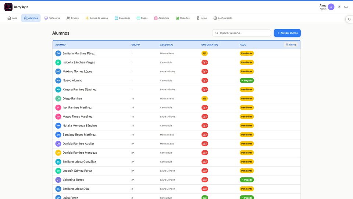
Task: Switch to the Grupos tab
Action: pyautogui.click(x=72, y=18)
